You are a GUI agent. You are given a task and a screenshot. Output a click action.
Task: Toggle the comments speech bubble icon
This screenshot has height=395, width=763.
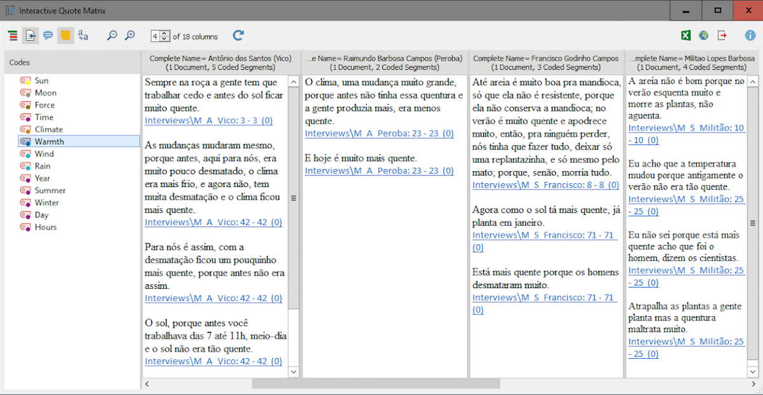48,36
